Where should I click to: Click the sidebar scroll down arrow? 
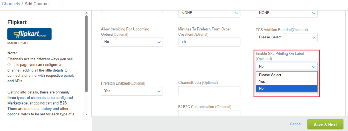(86, 114)
